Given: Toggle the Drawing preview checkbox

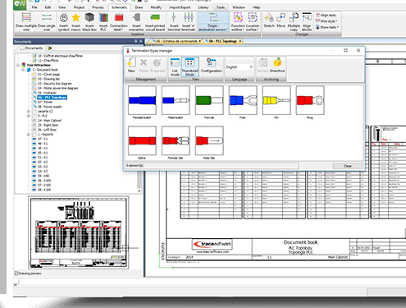Looking at the screenshot, I should click(16, 274).
